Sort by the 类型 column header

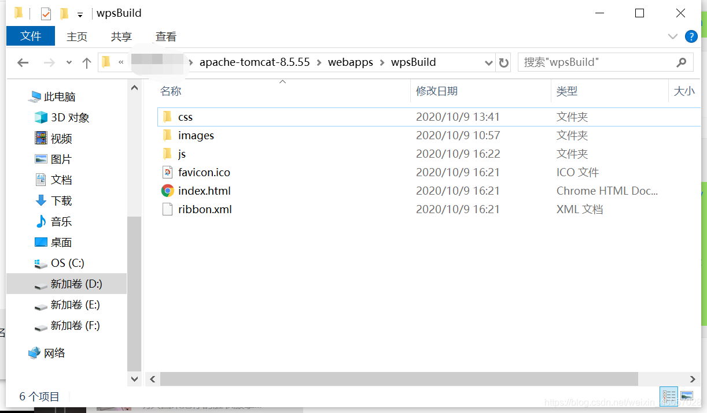click(567, 91)
